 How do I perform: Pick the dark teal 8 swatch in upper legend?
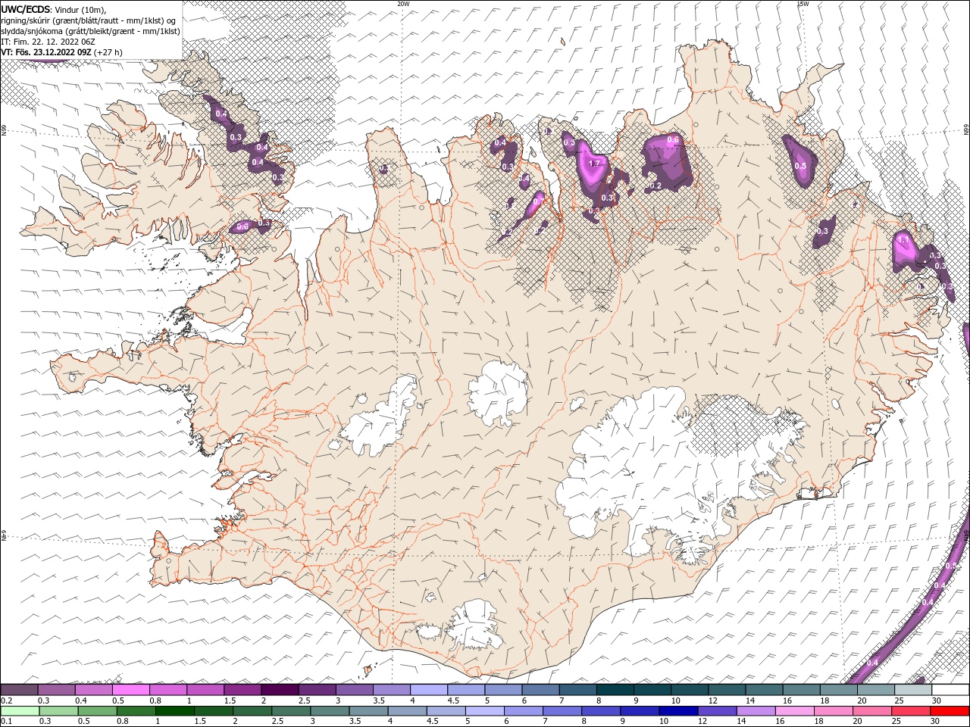(615, 690)
